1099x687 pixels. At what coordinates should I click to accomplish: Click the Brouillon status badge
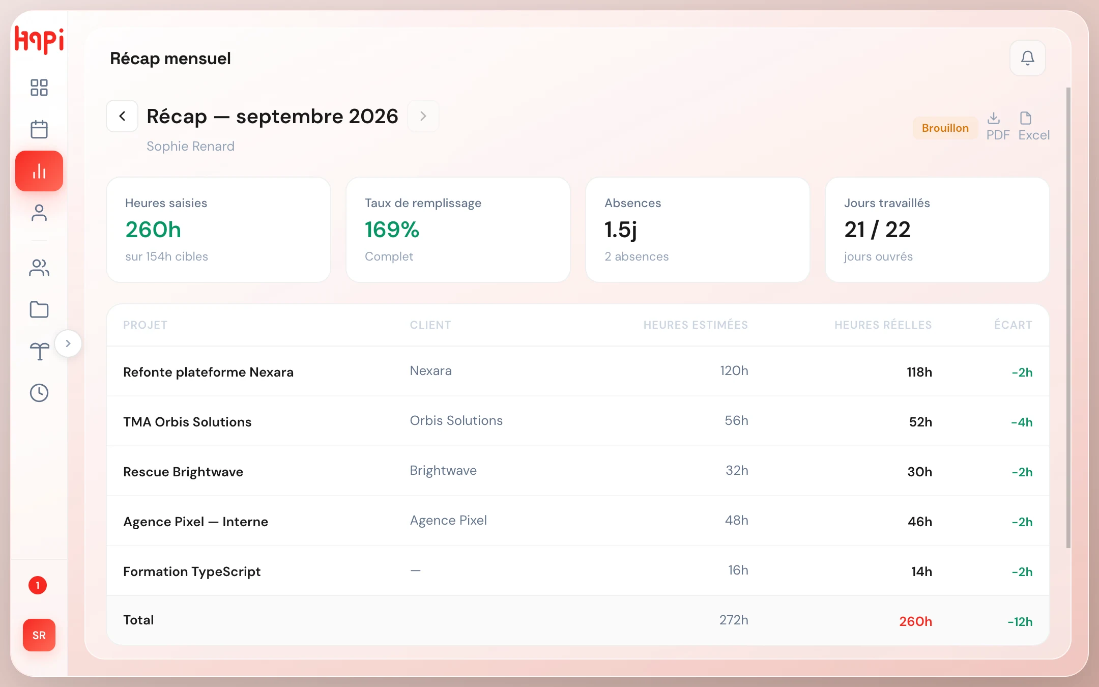coord(945,128)
